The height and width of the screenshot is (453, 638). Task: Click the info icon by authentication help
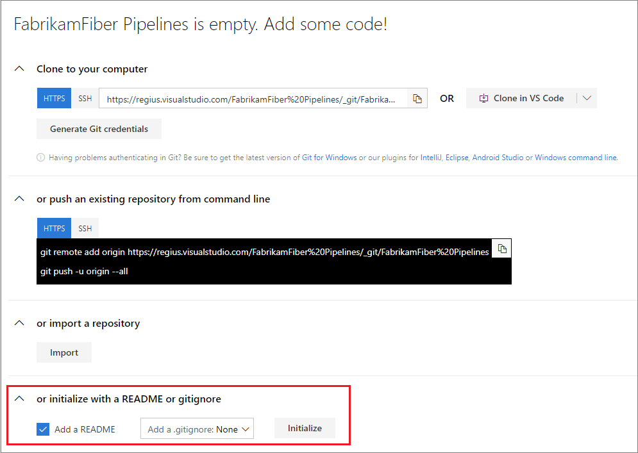41,158
